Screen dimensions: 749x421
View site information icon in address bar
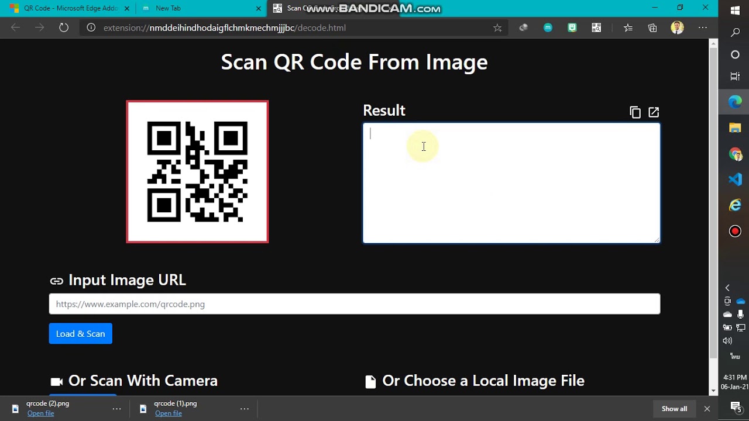click(91, 27)
